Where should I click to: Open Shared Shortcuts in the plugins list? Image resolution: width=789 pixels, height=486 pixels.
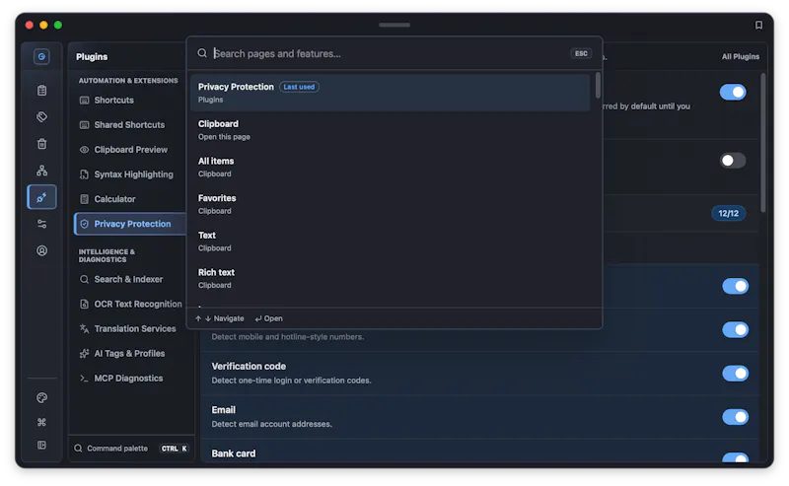point(130,125)
